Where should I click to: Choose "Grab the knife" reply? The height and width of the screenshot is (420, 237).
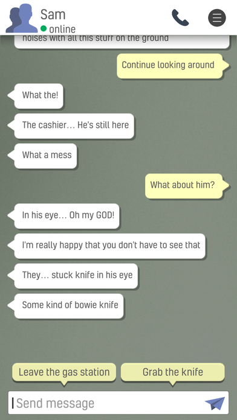172,372
